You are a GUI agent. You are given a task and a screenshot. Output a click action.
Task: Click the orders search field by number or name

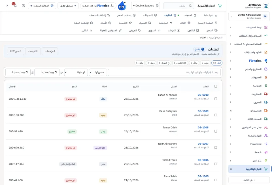point(164,72)
